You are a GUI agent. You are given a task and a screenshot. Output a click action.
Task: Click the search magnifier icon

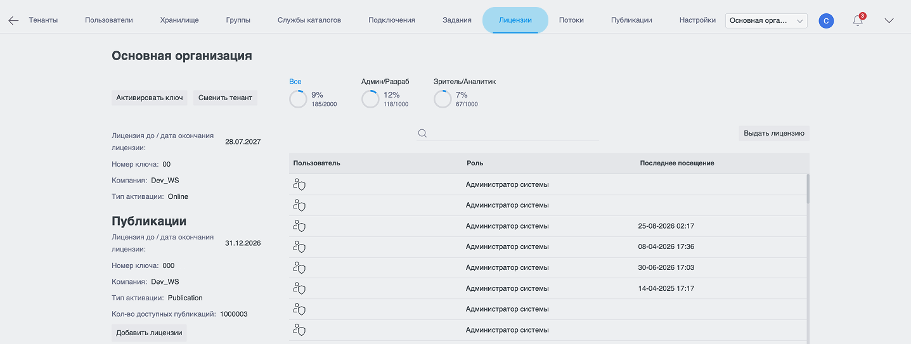(422, 133)
